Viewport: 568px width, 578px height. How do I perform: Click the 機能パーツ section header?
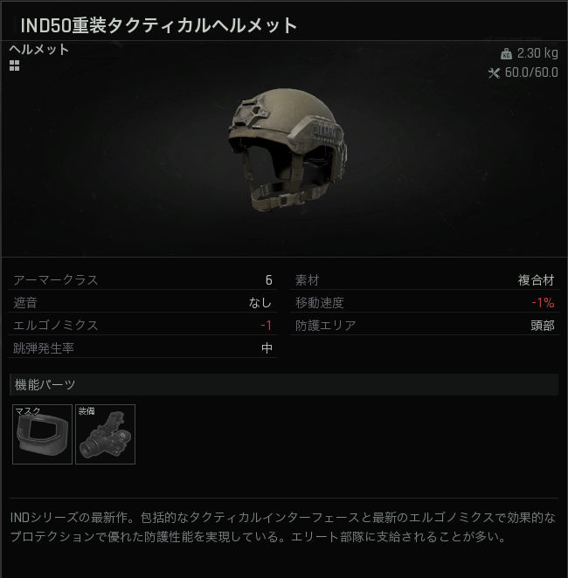pyautogui.click(x=284, y=385)
